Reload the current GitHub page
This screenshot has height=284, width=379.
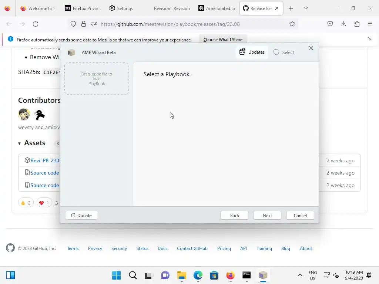(36, 24)
